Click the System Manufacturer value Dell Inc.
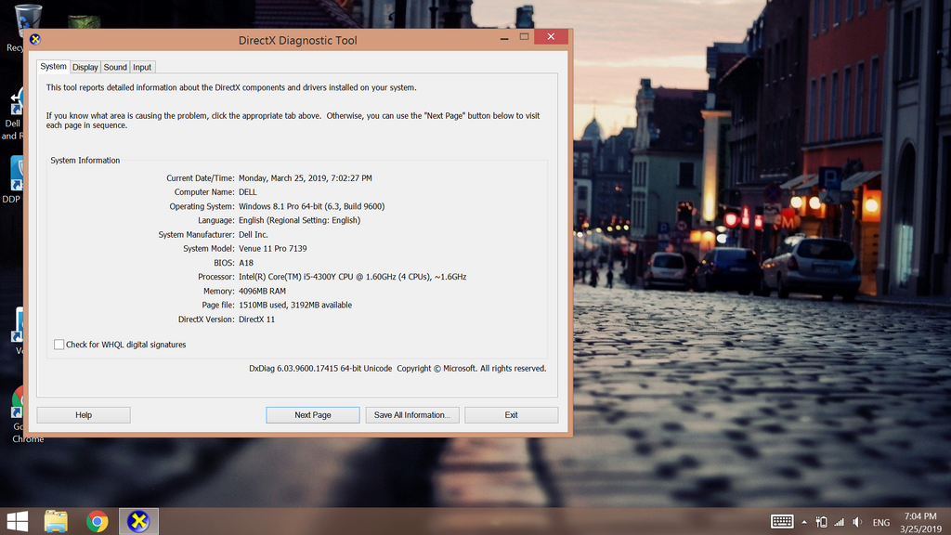The width and height of the screenshot is (951, 535). tap(253, 235)
